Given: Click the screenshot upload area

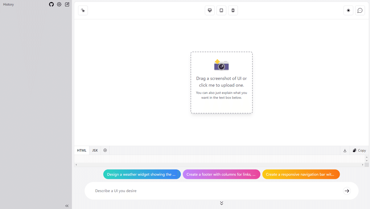Looking at the screenshot, I should (221, 82).
